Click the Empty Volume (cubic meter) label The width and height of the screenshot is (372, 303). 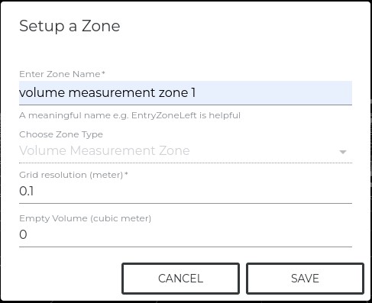pos(85,218)
